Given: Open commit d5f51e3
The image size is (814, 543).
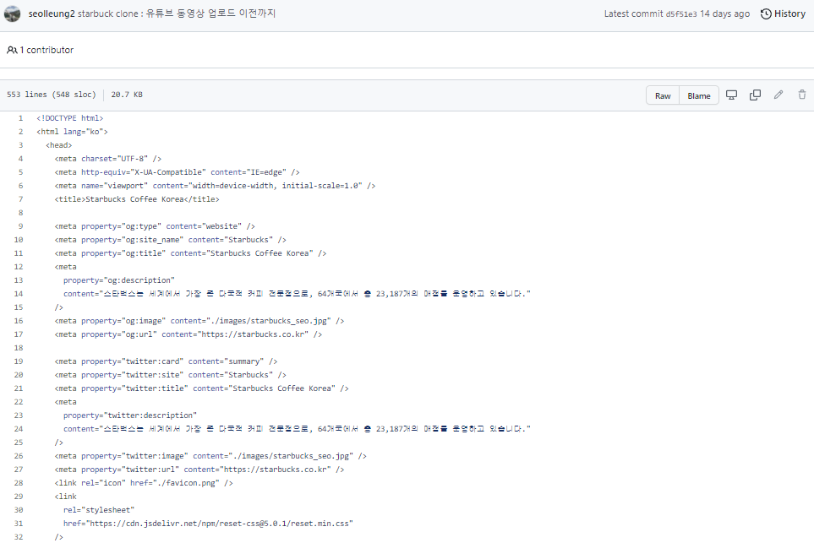Looking at the screenshot, I should coord(681,14).
